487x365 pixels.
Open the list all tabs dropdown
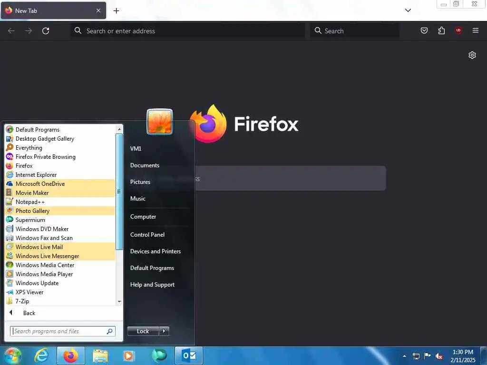[x=408, y=10]
